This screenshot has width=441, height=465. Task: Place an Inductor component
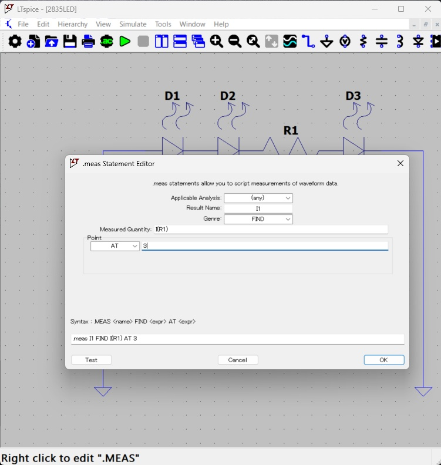coord(400,41)
